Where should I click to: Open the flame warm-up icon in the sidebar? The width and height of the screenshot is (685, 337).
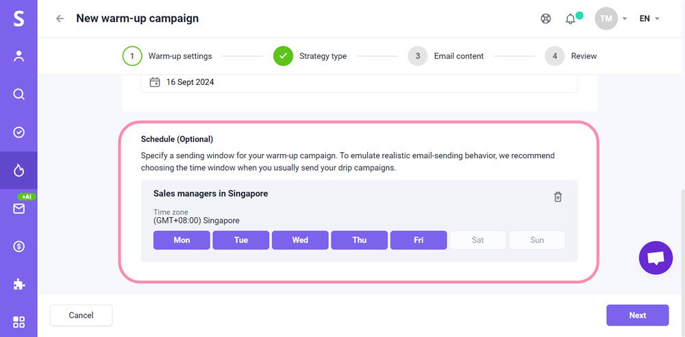[x=18, y=170]
